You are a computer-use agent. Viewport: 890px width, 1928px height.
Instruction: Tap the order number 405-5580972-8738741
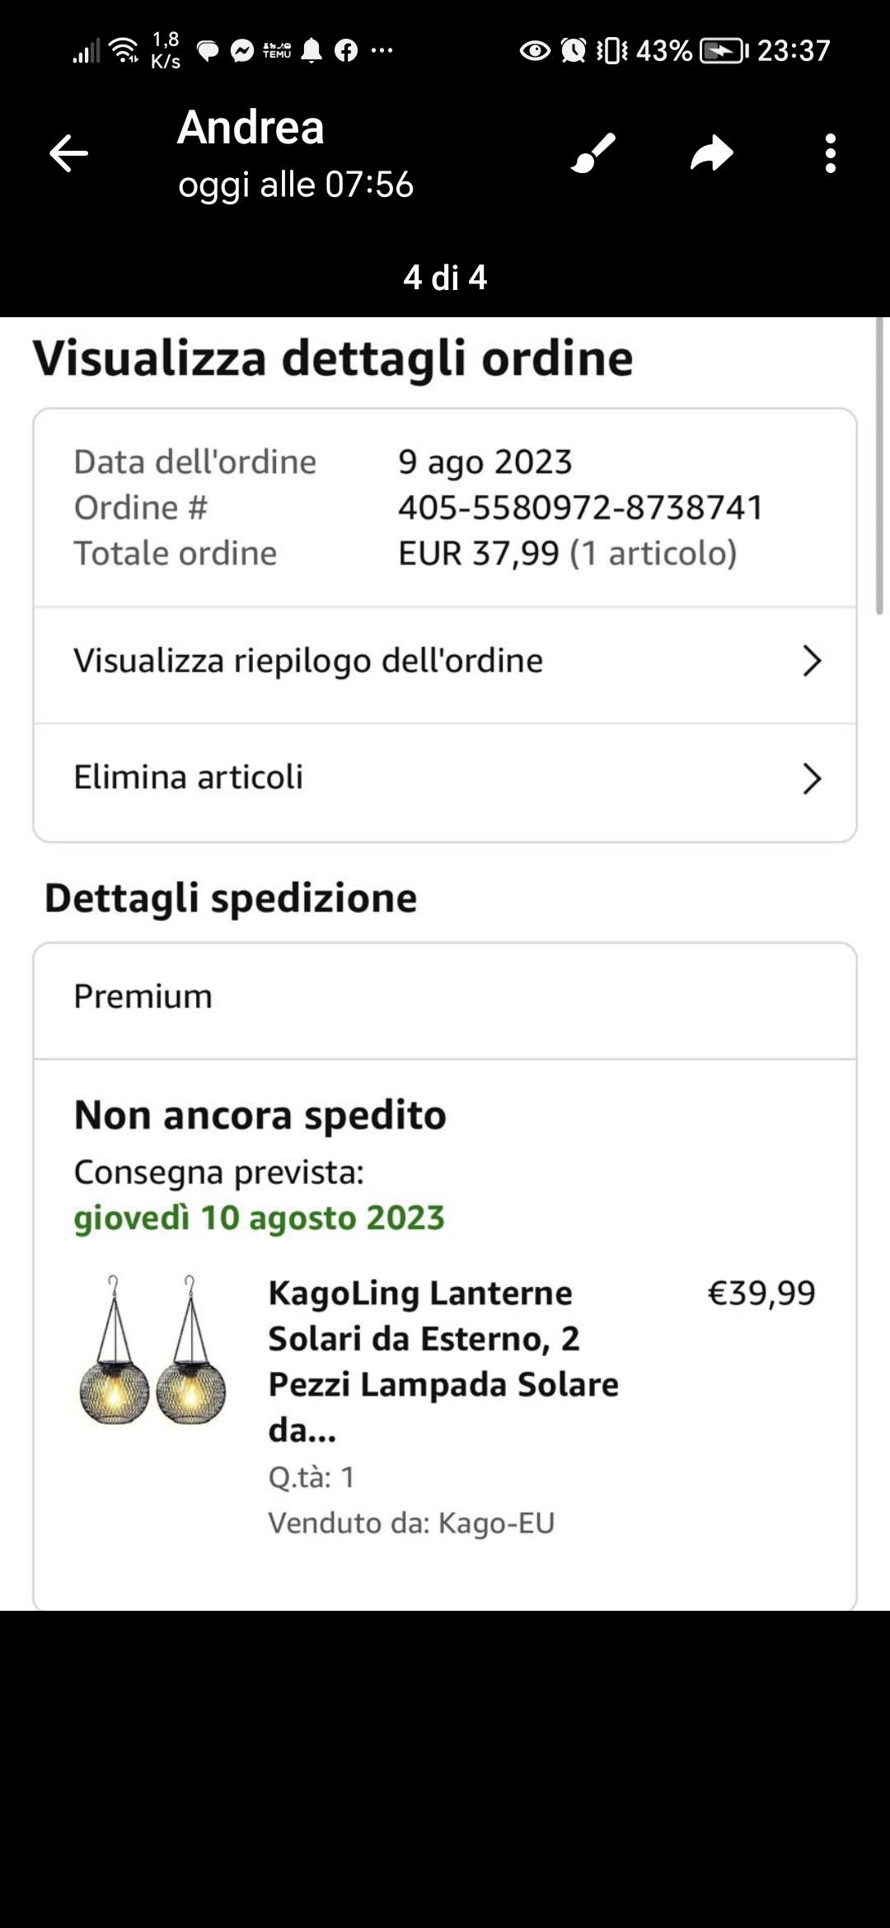pos(580,508)
